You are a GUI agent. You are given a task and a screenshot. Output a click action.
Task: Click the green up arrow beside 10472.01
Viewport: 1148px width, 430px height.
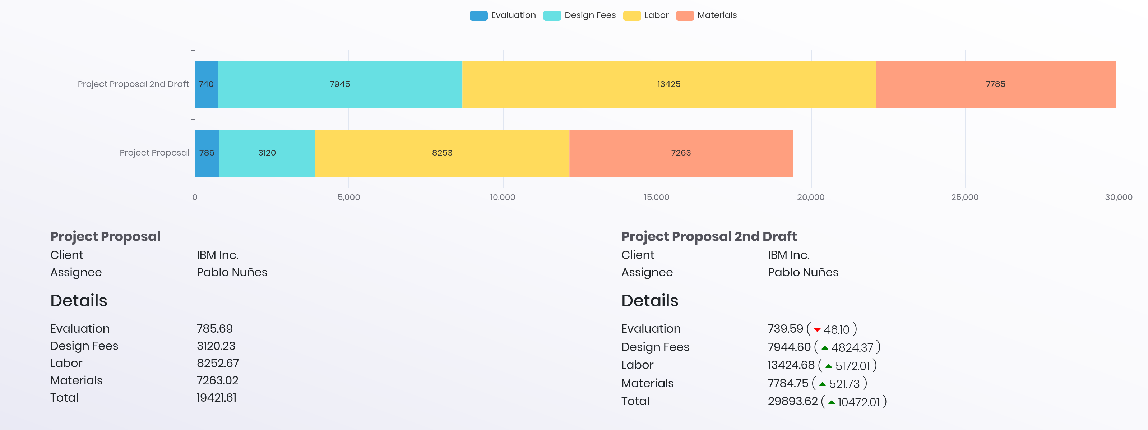(x=831, y=402)
